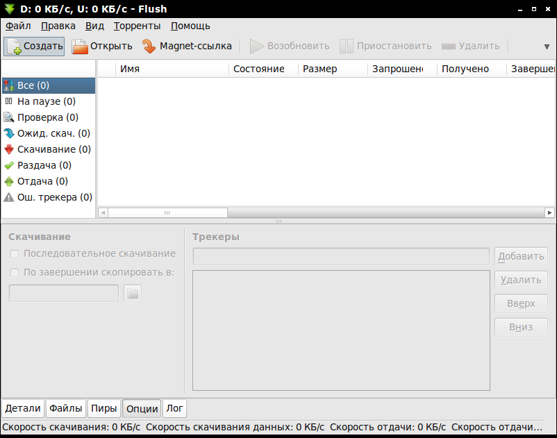Click the Удалить tracker button
Viewport: 557px width, 438px height.
(x=521, y=280)
